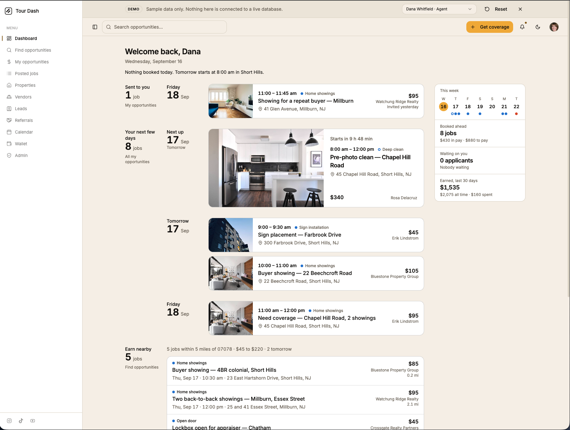
Task: Open the TikTok link icon
Action: [x=21, y=421]
